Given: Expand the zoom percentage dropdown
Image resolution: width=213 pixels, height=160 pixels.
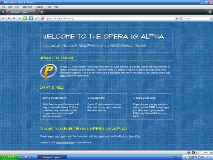Looking at the screenshot, I should pyautogui.click(x=211, y=152).
